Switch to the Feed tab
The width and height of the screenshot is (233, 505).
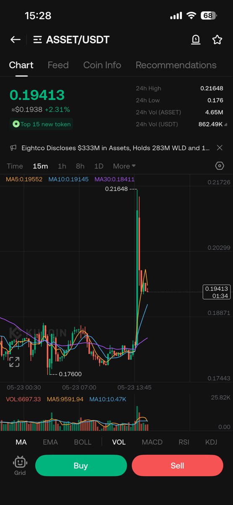coord(58,65)
